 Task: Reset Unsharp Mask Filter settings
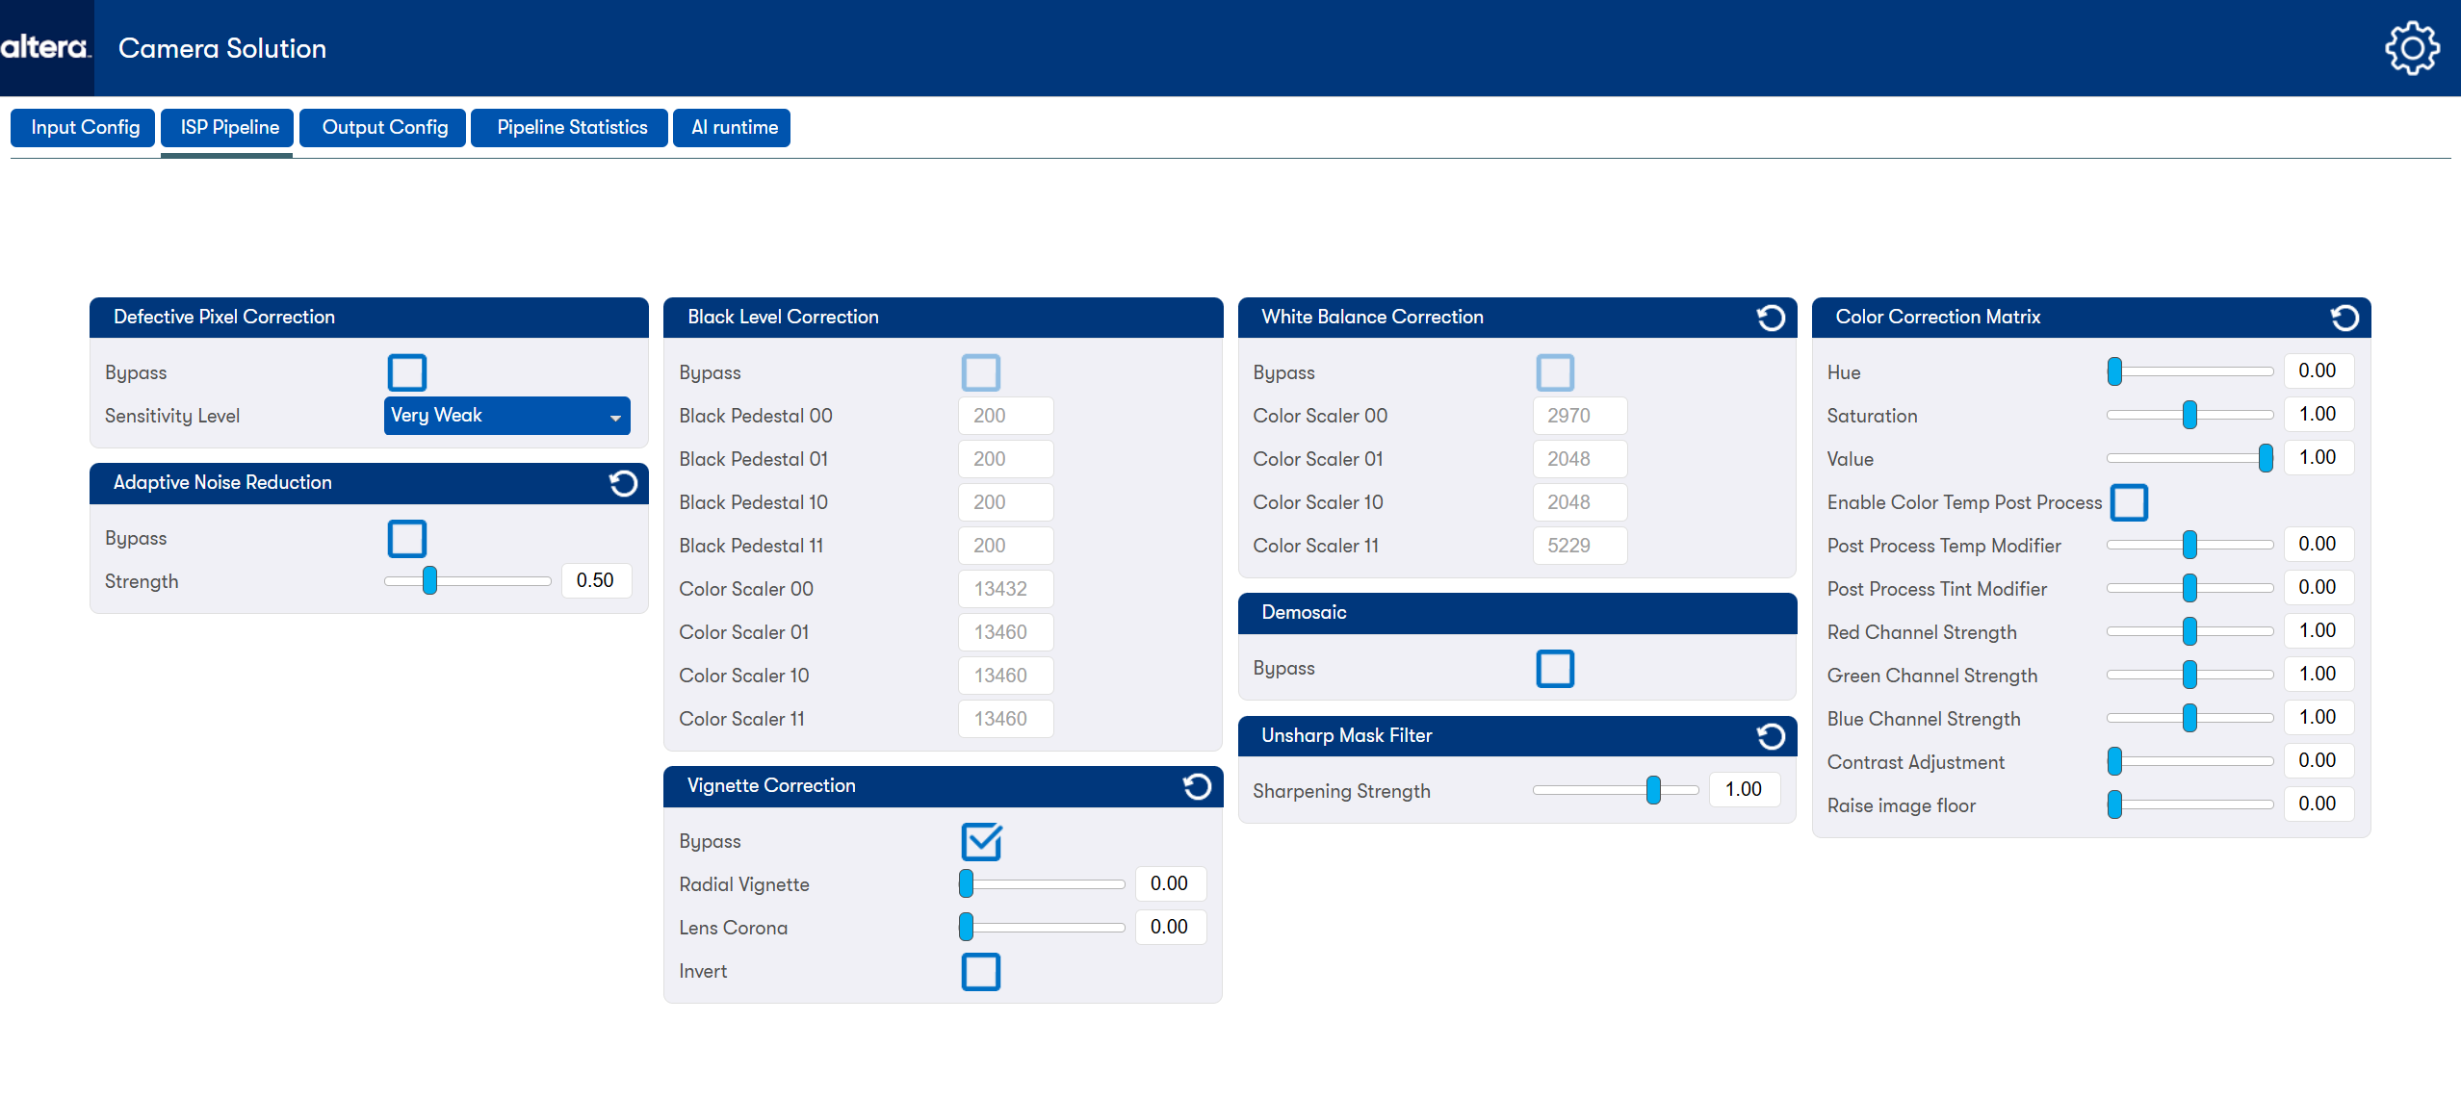coord(1771,736)
